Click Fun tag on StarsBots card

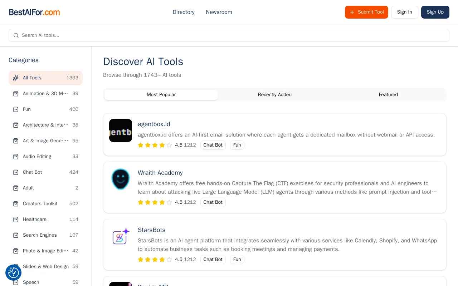[237, 260]
